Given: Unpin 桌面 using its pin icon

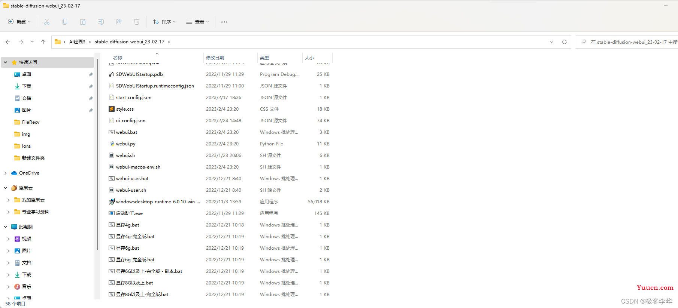Looking at the screenshot, I should 91,74.
